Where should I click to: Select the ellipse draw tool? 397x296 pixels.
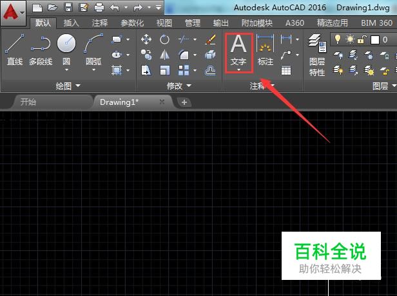click(x=117, y=55)
